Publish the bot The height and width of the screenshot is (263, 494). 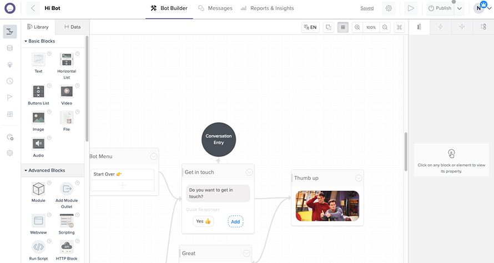click(x=440, y=8)
